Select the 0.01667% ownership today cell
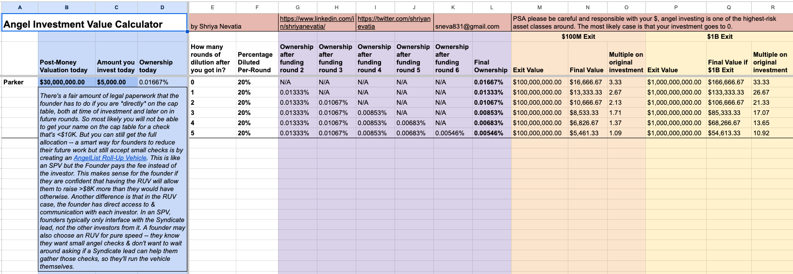793x274 pixels. click(163, 82)
